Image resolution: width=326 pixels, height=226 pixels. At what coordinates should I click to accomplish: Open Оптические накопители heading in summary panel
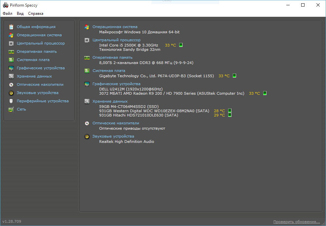[x=116, y=123]
